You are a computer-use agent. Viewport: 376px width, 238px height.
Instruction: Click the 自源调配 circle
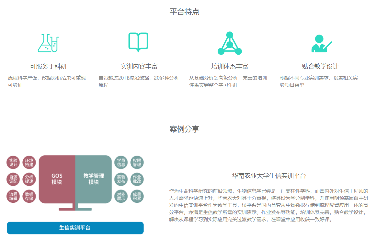(x=13, y=179)
